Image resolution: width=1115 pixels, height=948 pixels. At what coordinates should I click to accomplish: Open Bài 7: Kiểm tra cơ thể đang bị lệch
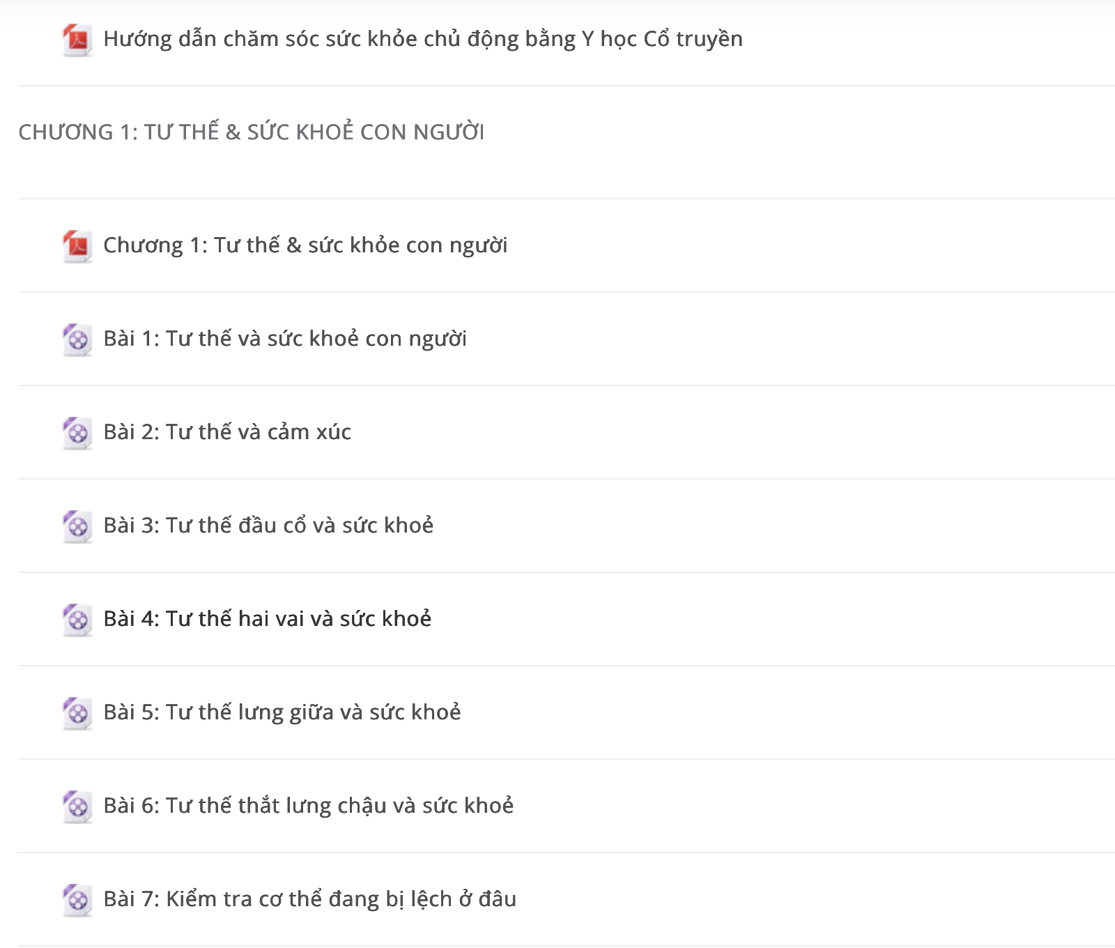pos(310,899)
